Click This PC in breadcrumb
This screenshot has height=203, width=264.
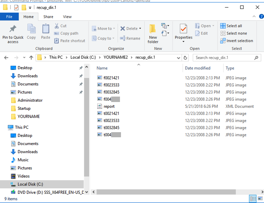(x=56, y=57)
